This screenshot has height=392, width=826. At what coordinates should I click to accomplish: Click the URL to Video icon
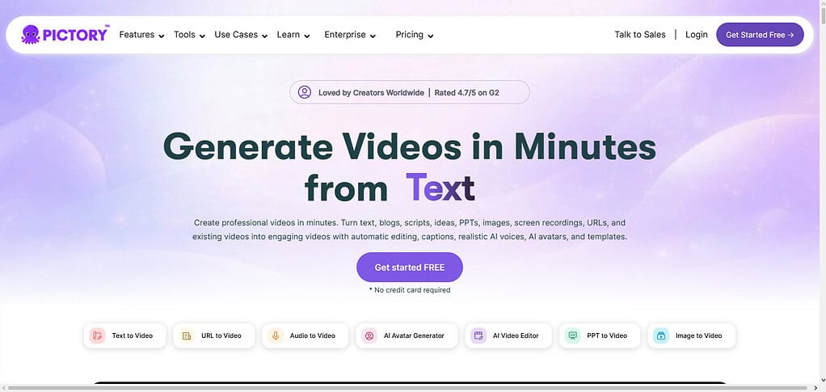click(x=187, y=335)
